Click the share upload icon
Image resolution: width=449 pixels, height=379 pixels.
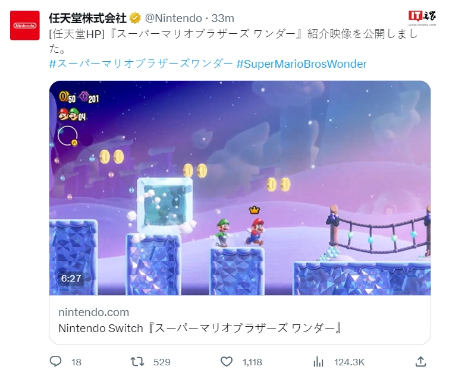420,362
